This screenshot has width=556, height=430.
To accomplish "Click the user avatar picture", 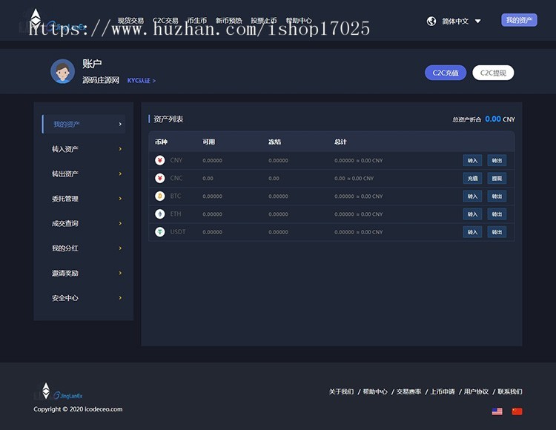I will (x=62, y=71).
